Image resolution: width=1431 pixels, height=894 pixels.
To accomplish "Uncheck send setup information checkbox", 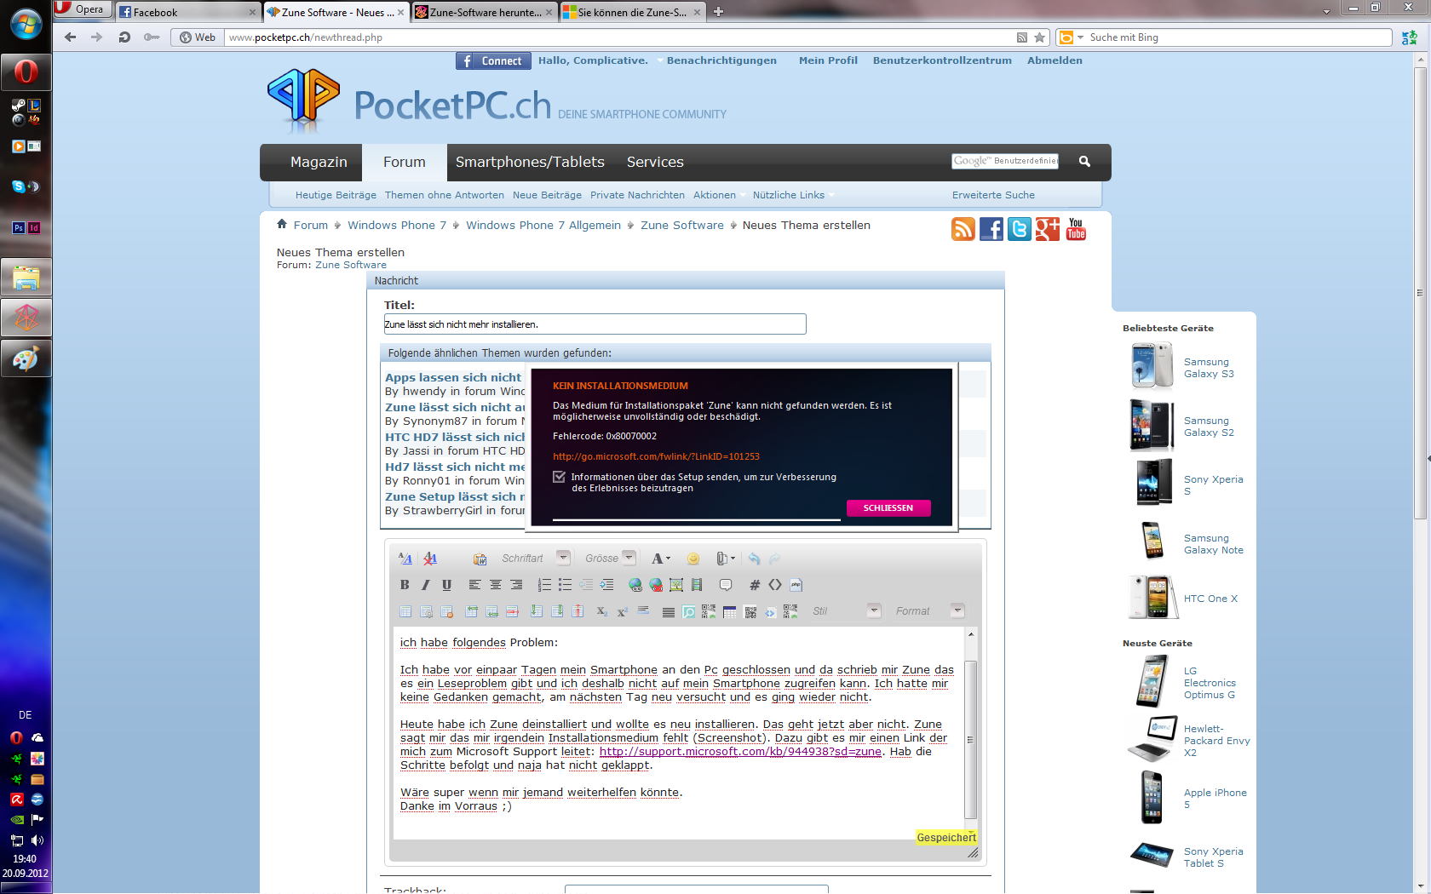I will (559, 477).
